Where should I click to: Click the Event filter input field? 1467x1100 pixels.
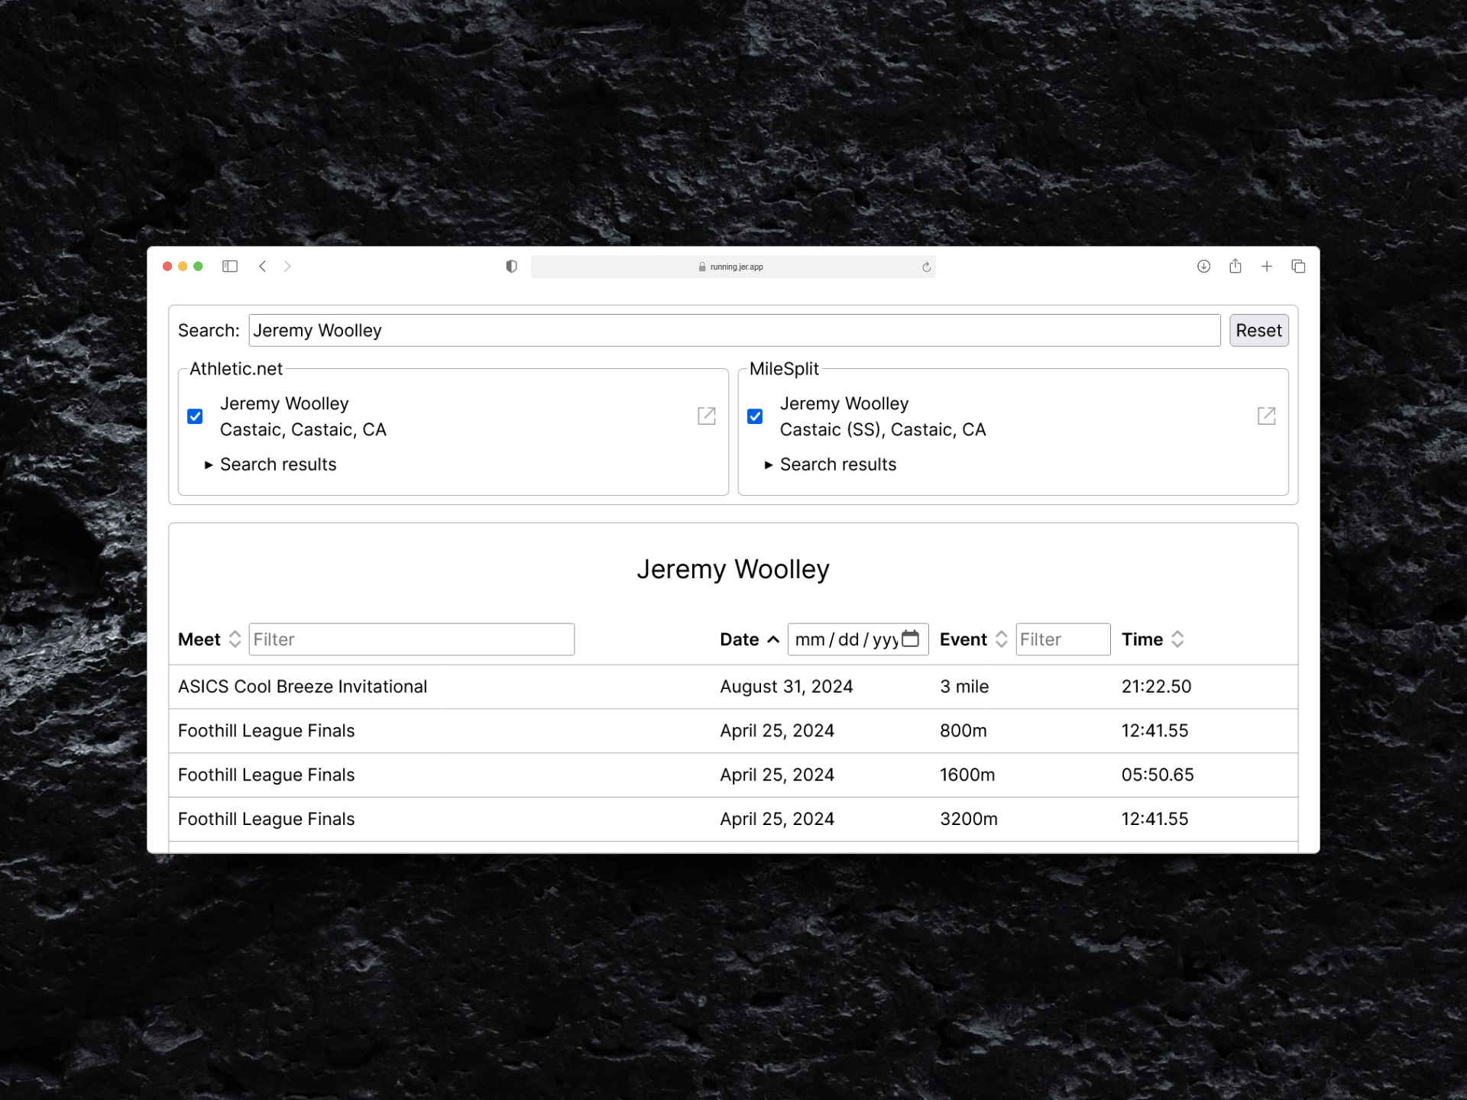click(1059, 640)
